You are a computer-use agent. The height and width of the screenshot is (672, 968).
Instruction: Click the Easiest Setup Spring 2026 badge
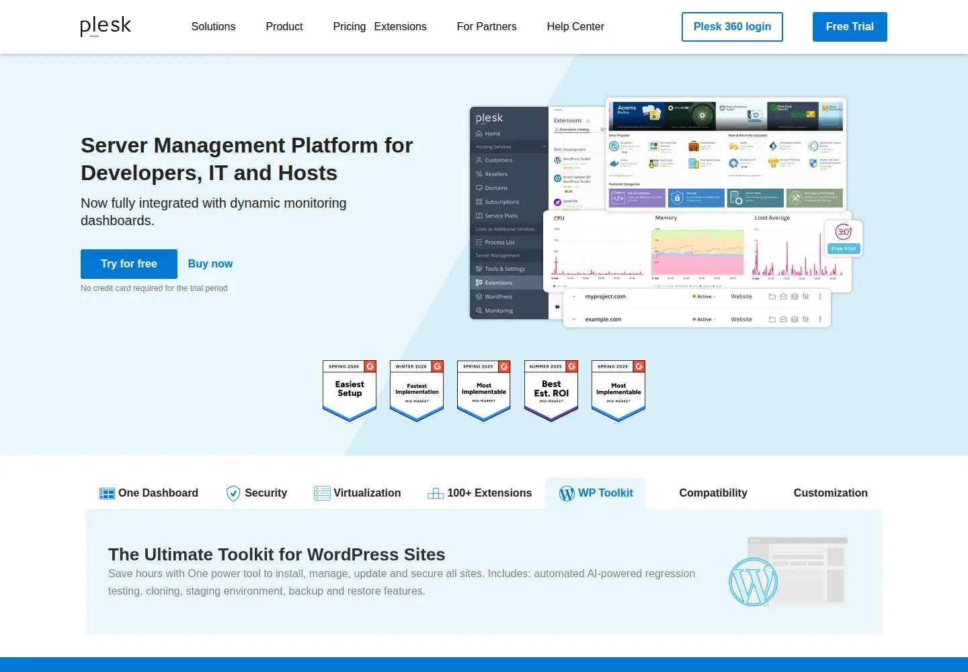[350, 390]
